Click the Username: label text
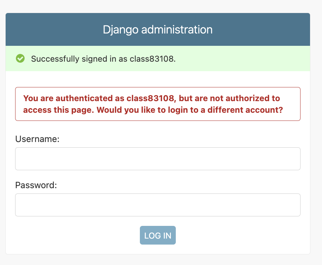Viewport: 322px width, 265px height. 37,139
